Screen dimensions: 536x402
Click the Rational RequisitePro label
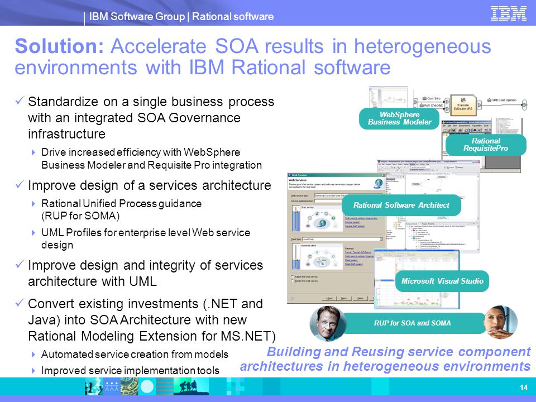(x=486, y=145)
